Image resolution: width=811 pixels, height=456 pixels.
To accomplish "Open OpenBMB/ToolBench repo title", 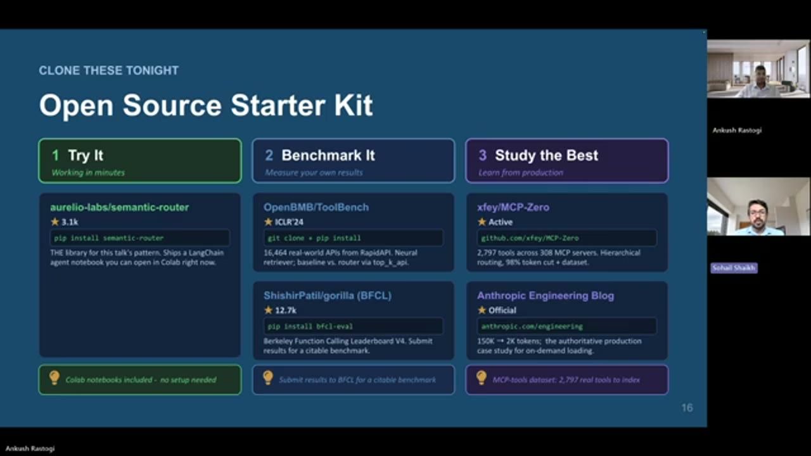I will [316, 207].
